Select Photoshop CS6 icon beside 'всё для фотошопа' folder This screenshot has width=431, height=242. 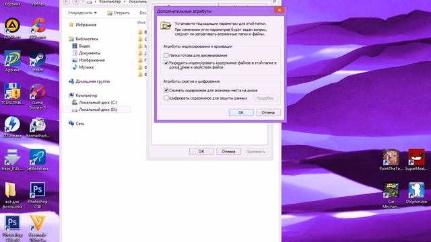(38, 196)
